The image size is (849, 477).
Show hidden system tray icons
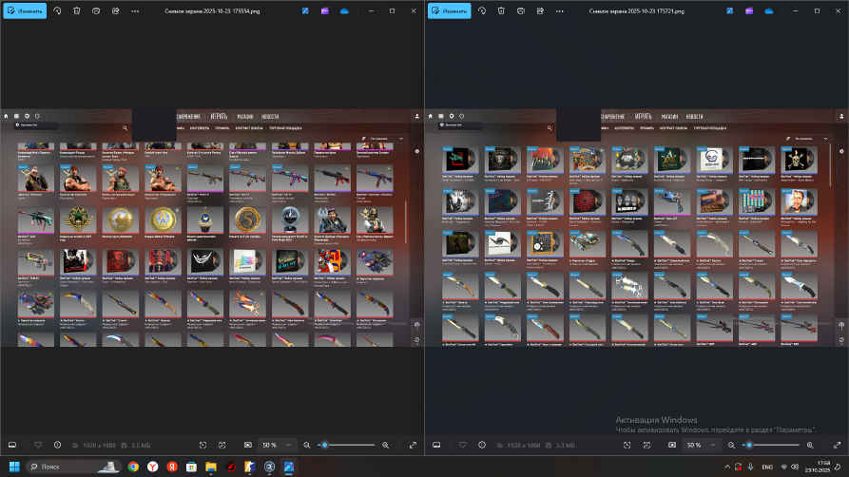pos(726,467)
